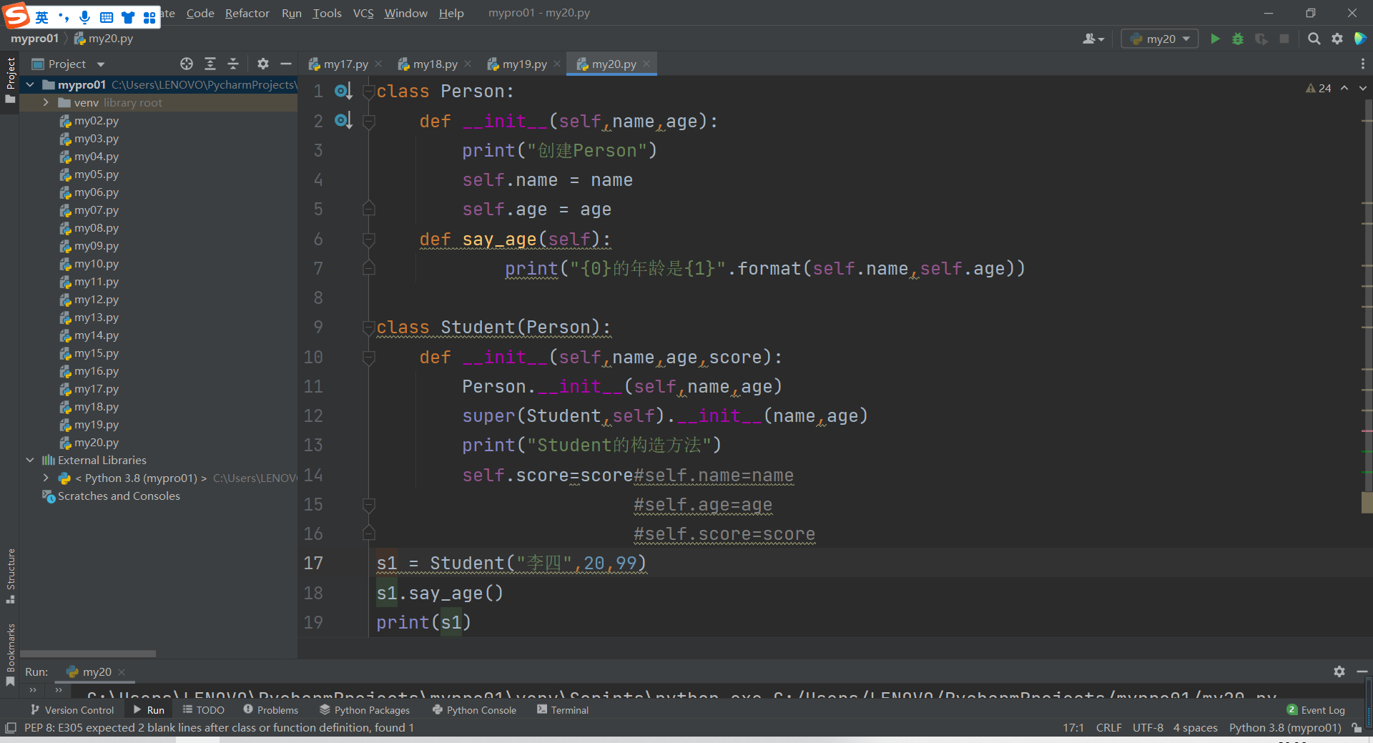Open the Code menu
The width and height of the screenshot is (1373, 743).
point(200,13)
